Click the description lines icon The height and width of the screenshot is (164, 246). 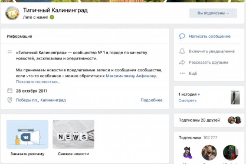click(x=10, y=52)
